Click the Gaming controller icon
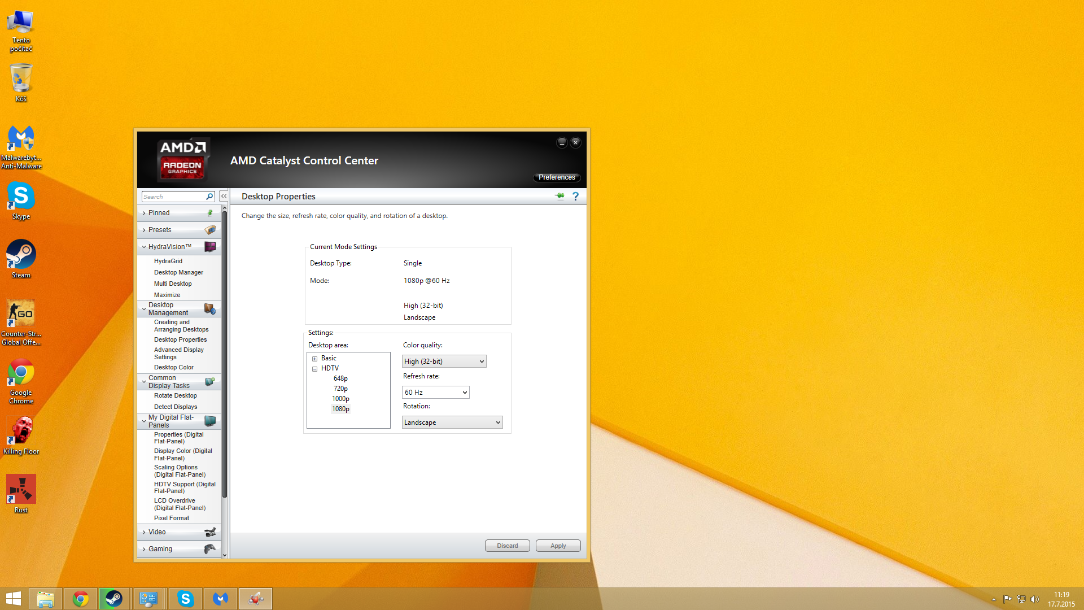The width and height of the screenshot is (1084, 610). click(x=210, y=549)
